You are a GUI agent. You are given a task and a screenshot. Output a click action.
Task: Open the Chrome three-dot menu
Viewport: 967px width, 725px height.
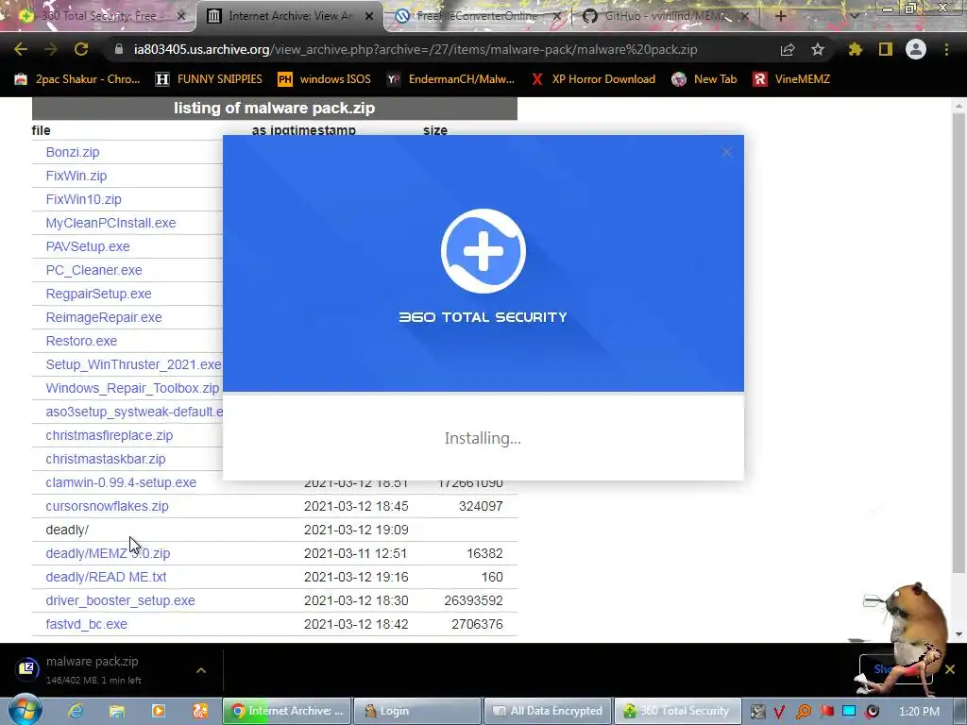pyautogui.click(x=946, y=49)
